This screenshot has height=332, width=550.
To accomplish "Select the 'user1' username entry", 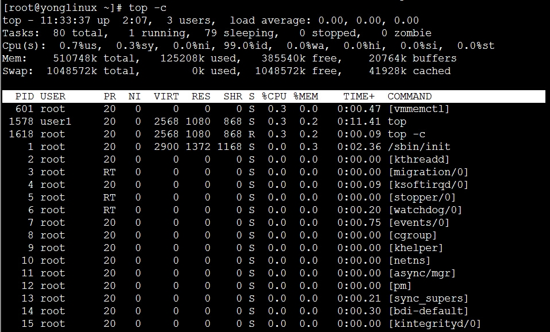I will (56, 121).
